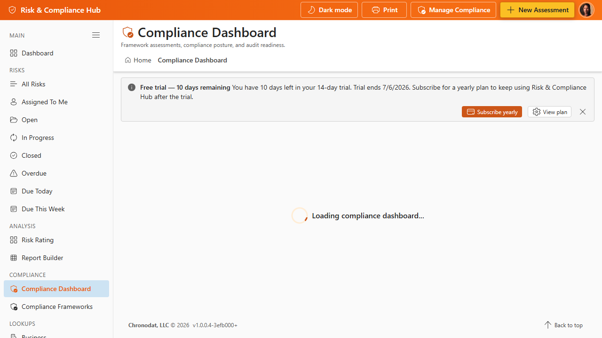This screenshot has height=338, width=602.
Task: Select All Risks menu item
Action: point(56,84)
